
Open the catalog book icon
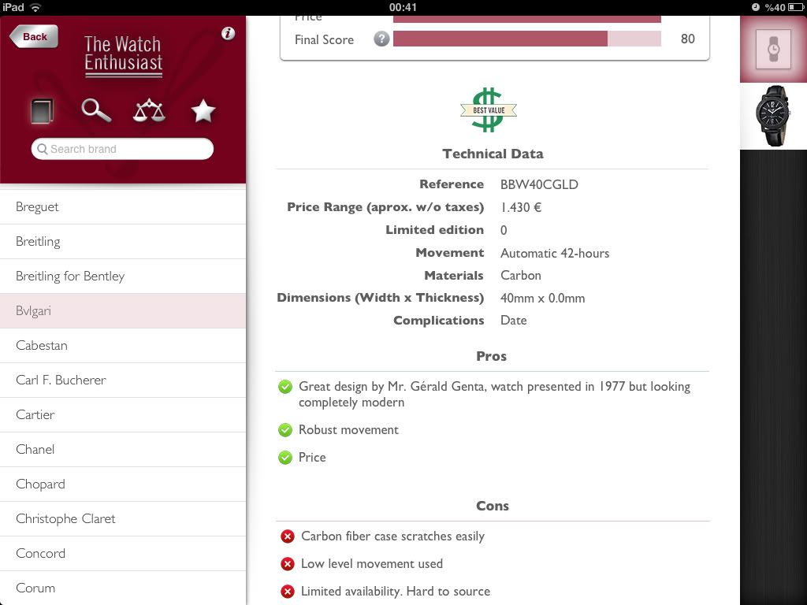click(x=42, y=110)
